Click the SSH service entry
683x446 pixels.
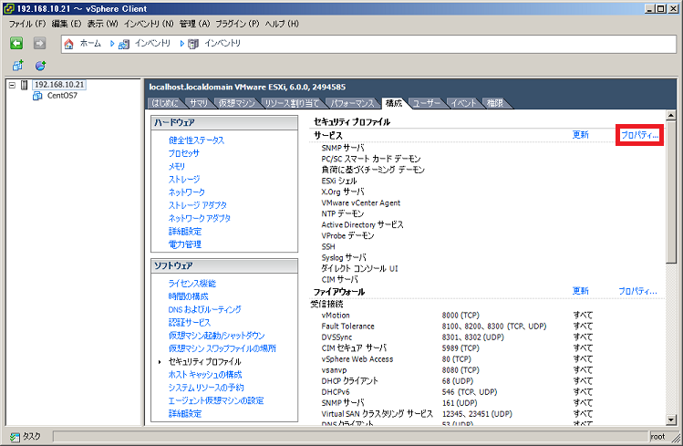(328, 246)
